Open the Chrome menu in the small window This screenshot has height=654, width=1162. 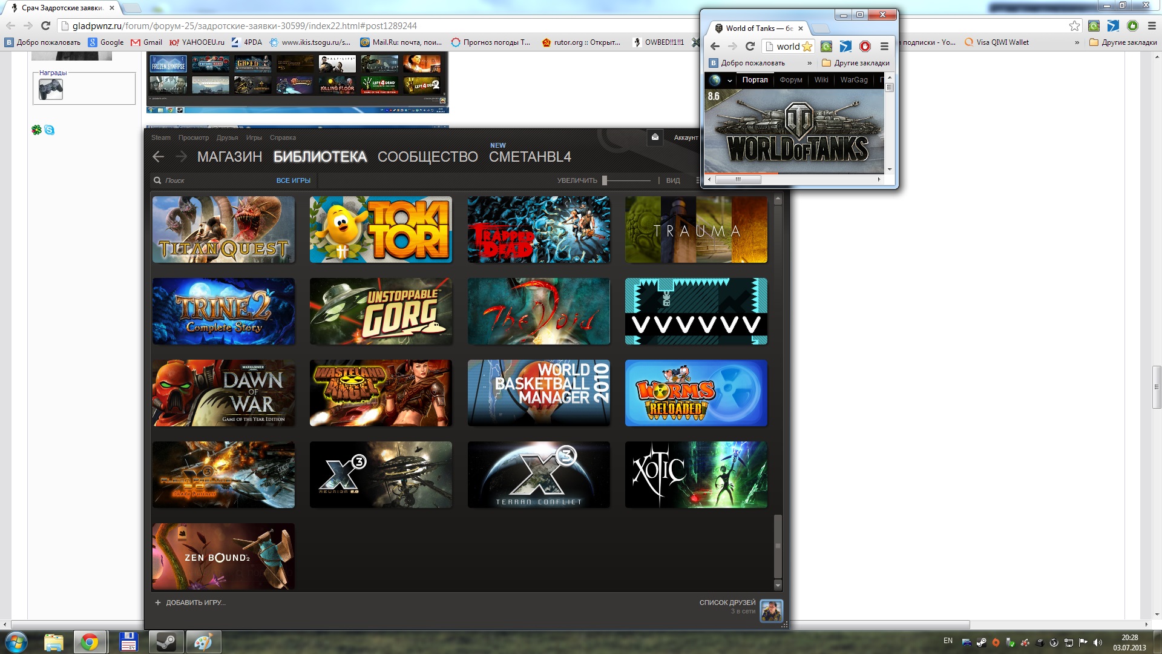884,47
